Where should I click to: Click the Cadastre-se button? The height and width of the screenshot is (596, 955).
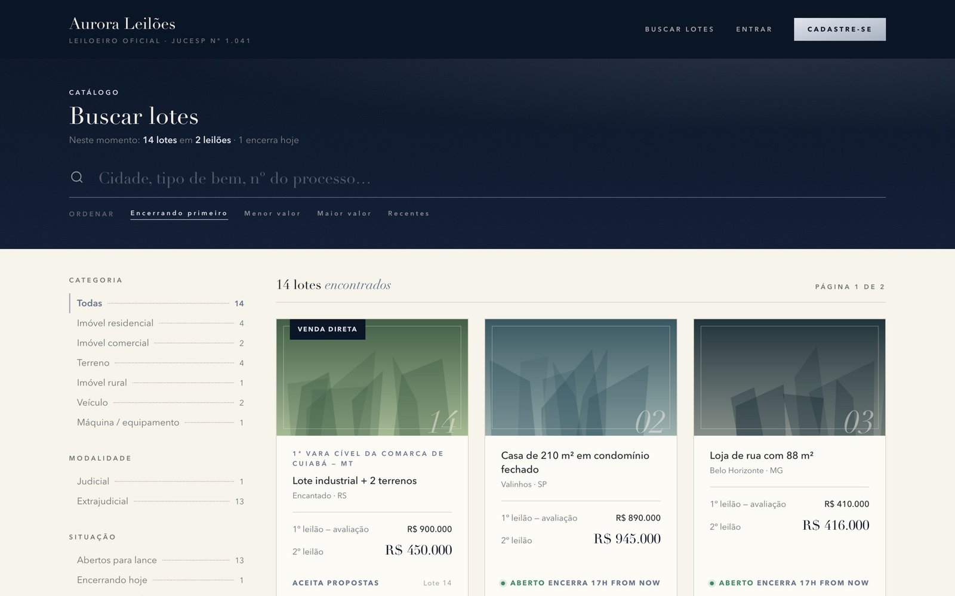pyautogui.click(x=839, y=29)
